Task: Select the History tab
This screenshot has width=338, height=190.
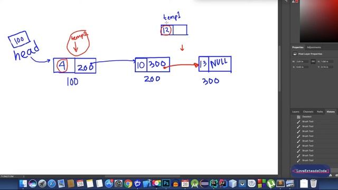Action: (x=331, y=112)
